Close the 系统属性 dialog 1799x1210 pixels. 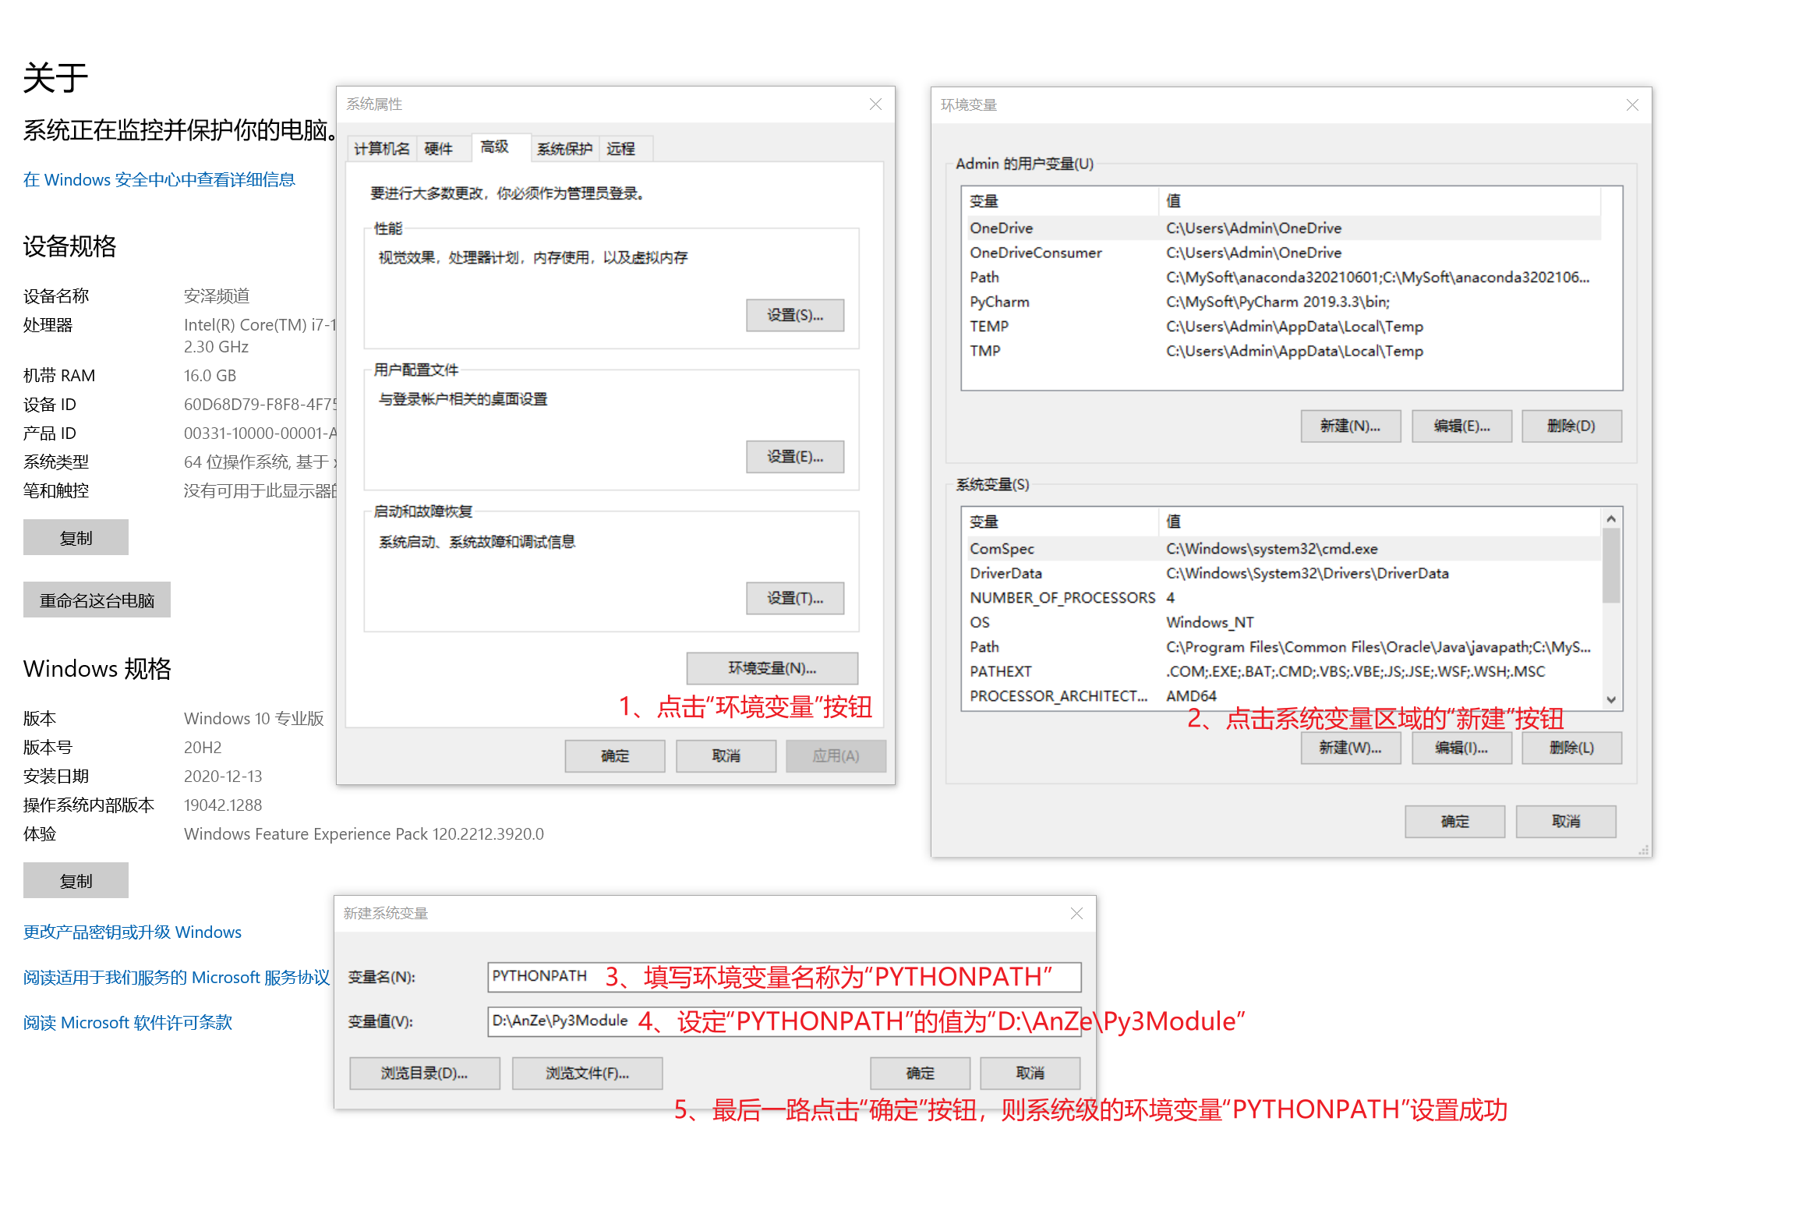[875, 104]
